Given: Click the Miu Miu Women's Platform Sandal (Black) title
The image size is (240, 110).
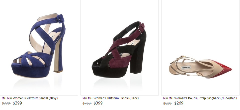Looking at the screenshot, I should pyautogui.click(x=111, y=98).
